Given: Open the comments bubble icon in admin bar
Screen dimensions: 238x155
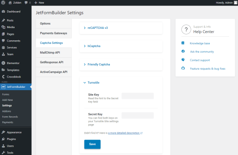Looking at the screenshot, I should click(x=26, y=3).
